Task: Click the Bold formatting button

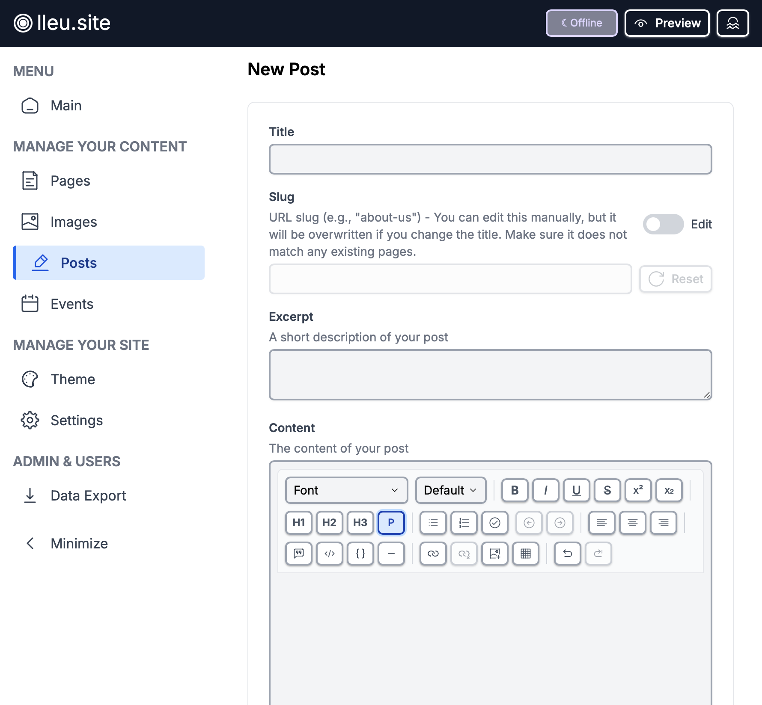Action: tap(515, 490)
